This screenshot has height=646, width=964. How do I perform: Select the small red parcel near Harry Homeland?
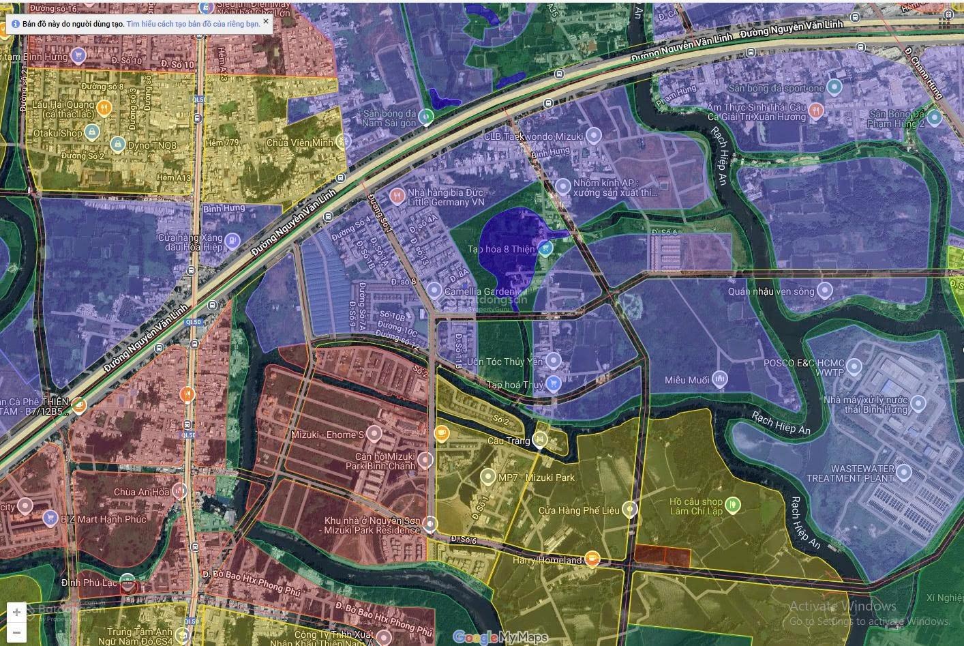(661, 555)
